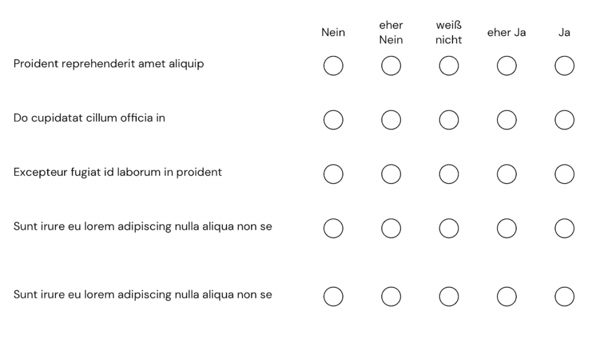The image size is (604, 343).
Task: Click the 'eher Ja' column header
Action: pos(507,32)
